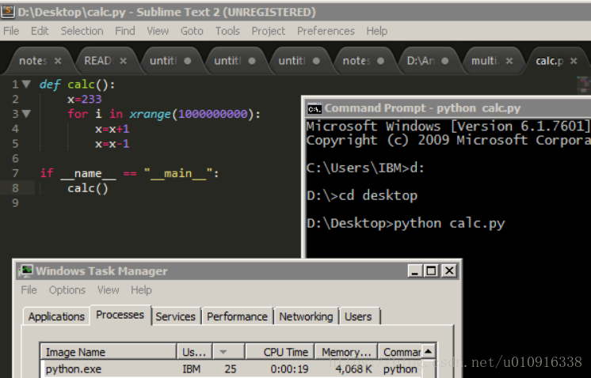Screen dimensions: 591x378
Task: Switch to the Performance tab
Action: tap(237, 316)
